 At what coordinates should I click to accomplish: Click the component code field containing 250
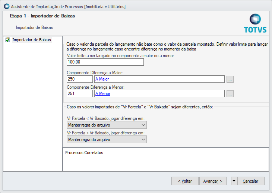[x=79, y=79]
